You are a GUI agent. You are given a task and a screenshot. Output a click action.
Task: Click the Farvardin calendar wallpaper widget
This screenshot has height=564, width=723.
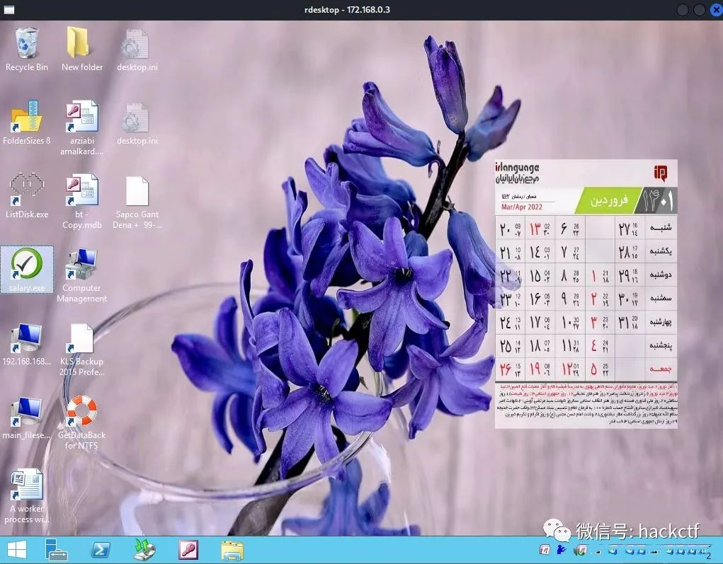coord(586,294)
